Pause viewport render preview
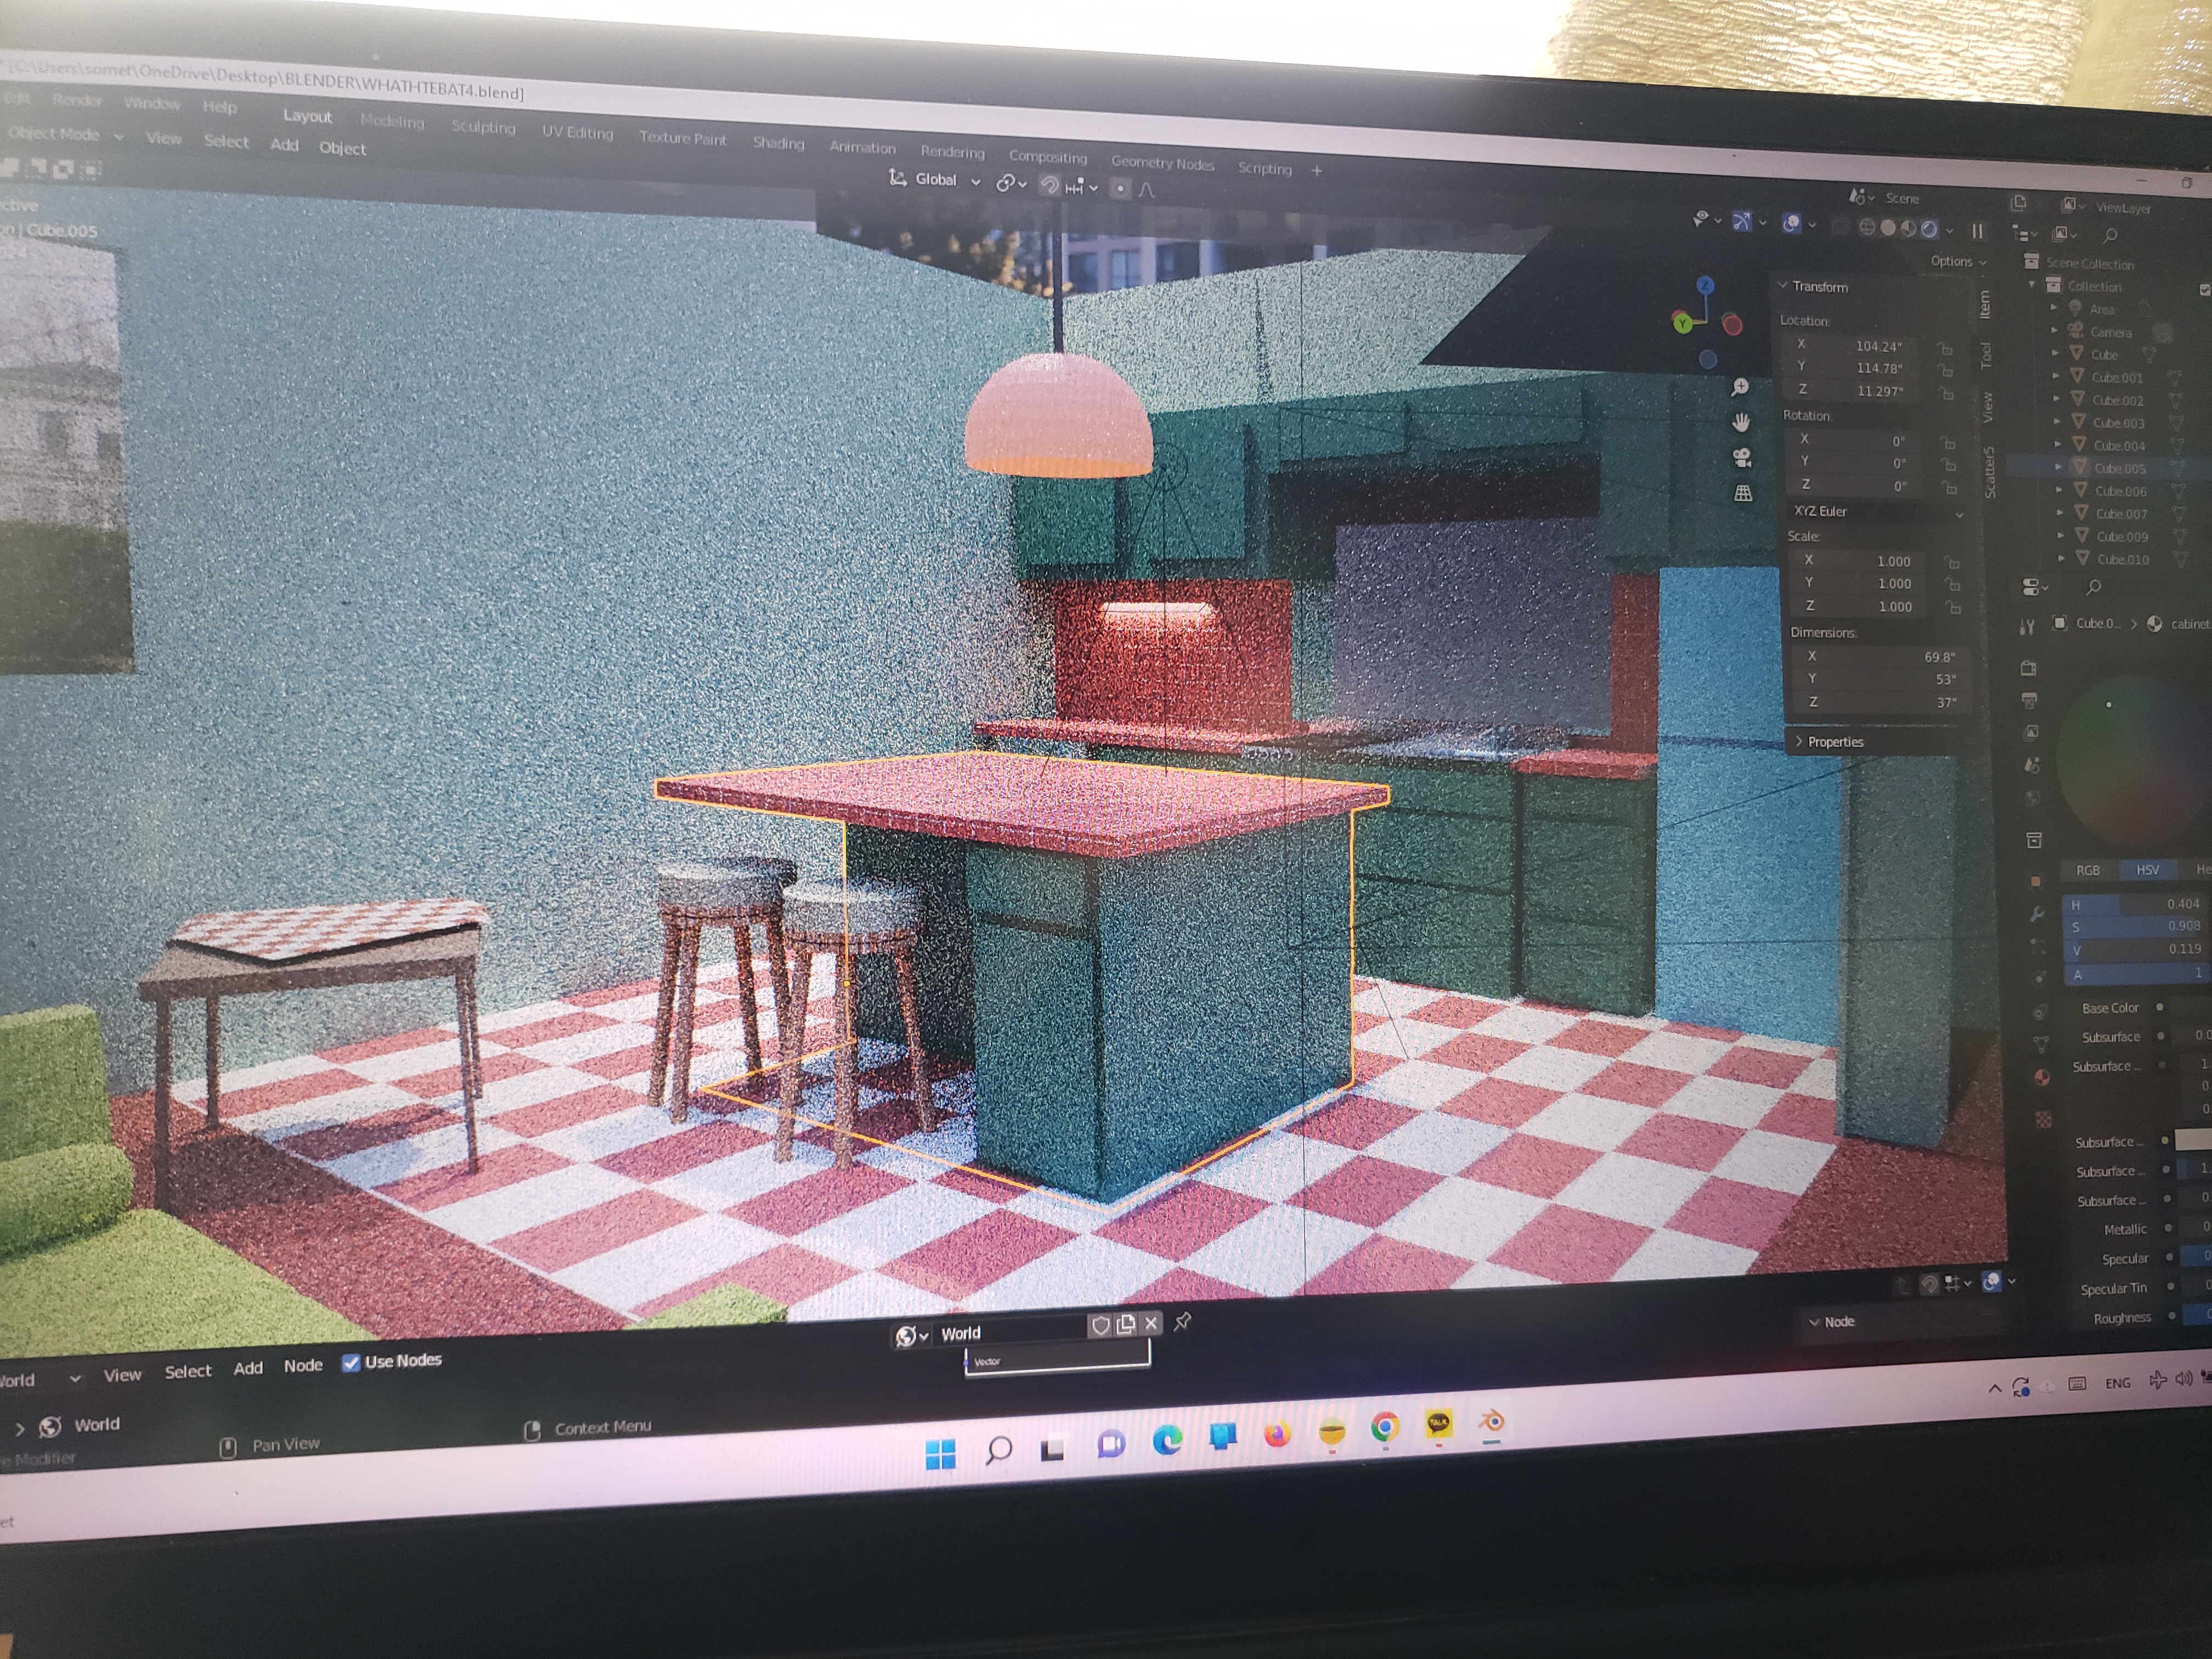The image size is (2212, 1659). [x=1977, y=231]
